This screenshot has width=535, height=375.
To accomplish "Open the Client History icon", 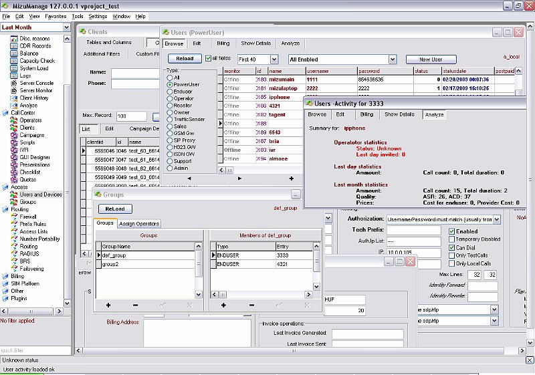I will coord(13,98).
